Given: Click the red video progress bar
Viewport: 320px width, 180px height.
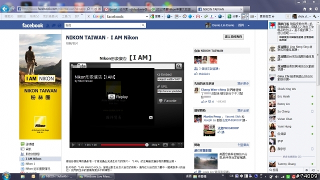Looking at the screenshot, I should [x=123, y=145].
